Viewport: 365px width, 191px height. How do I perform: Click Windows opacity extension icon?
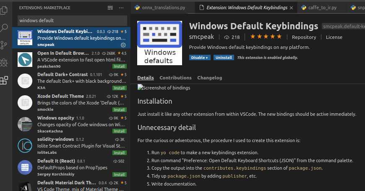coord(25,124)
